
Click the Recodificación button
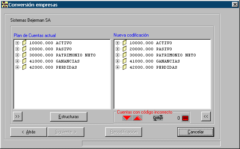pos(124,132)
